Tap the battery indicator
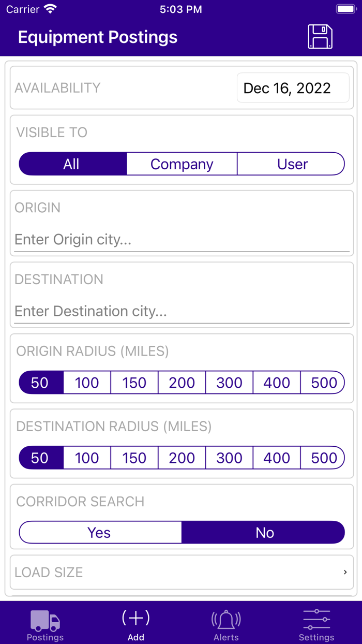This screenshot has height=644, width=362. click(344, 8)
